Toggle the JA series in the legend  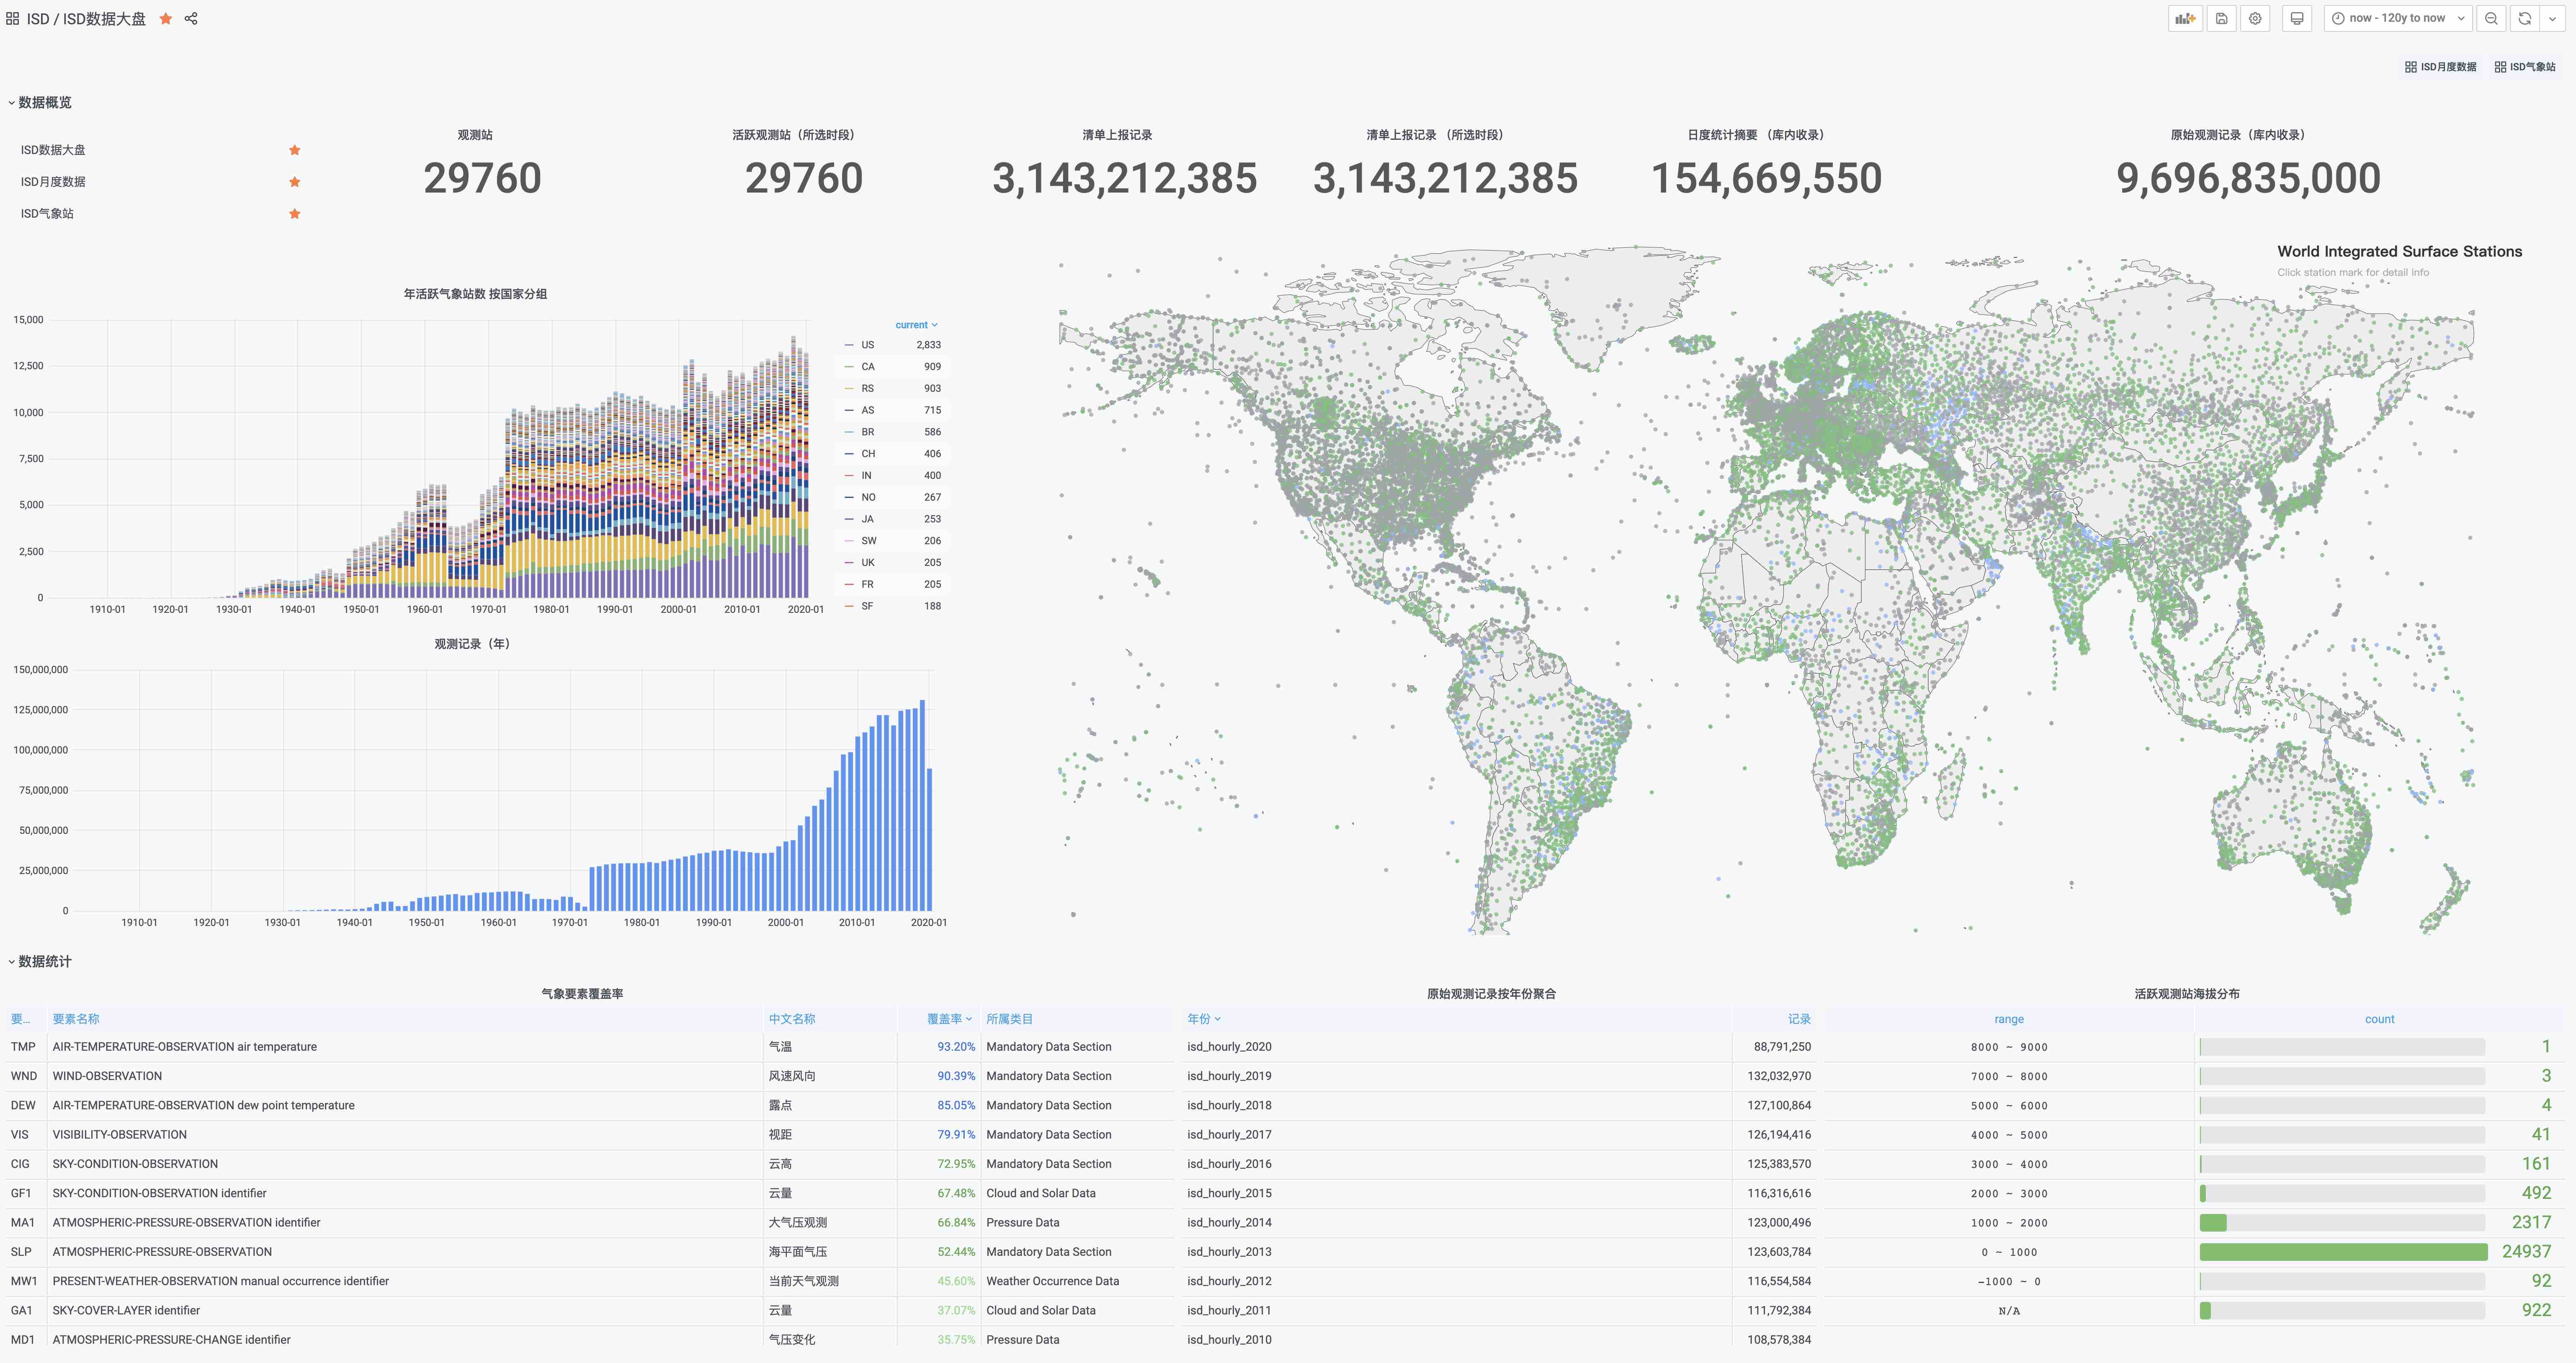pos(867,519)
